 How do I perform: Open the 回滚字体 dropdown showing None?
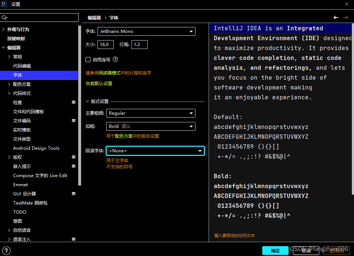point(155,151)
